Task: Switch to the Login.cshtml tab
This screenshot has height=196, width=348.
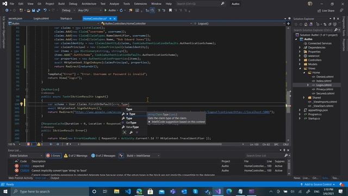Action: (41, 19)
